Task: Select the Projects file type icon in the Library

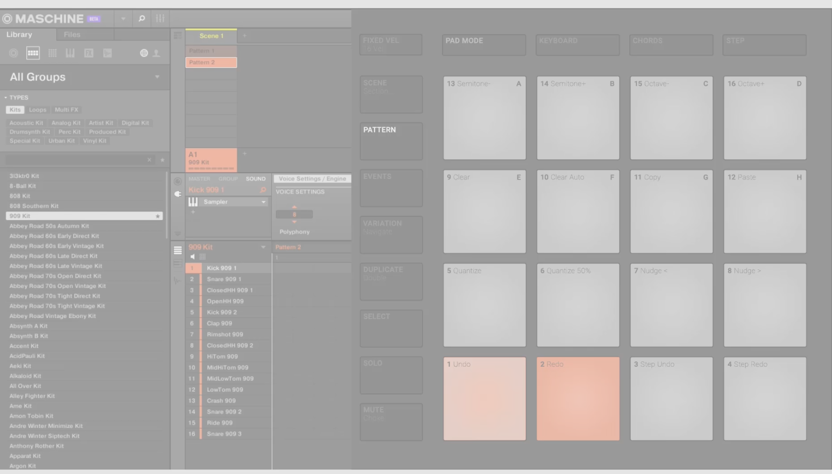Action: (x=13, y=53)
